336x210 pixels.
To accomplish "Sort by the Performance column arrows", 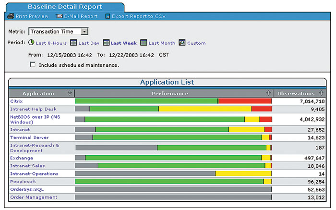I will 269,93.
